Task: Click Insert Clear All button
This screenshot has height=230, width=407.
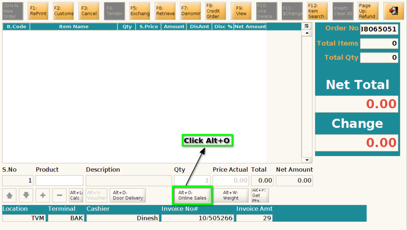Action: [343, 11]
